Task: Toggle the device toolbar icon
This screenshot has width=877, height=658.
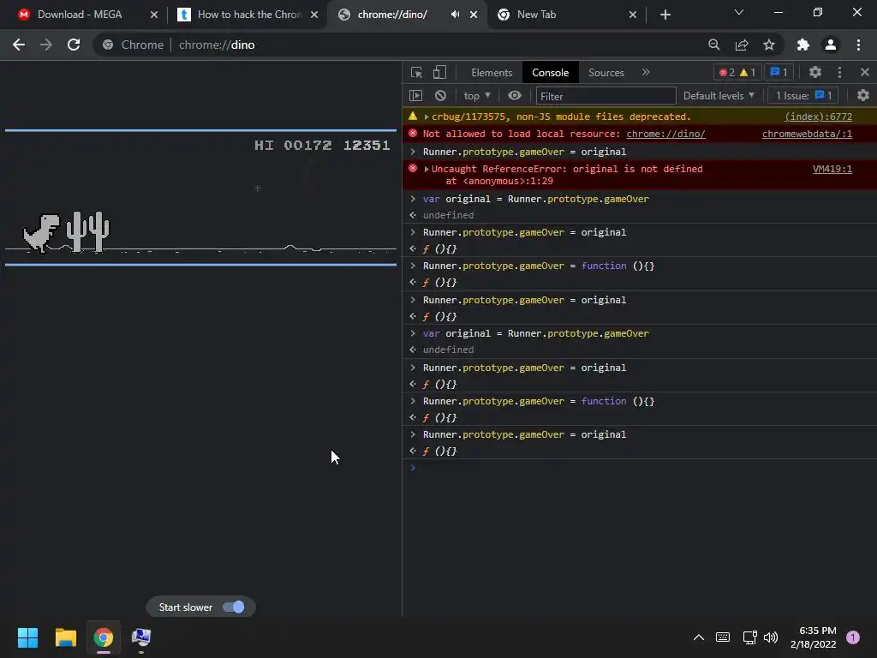Action: tap(439, 72)
